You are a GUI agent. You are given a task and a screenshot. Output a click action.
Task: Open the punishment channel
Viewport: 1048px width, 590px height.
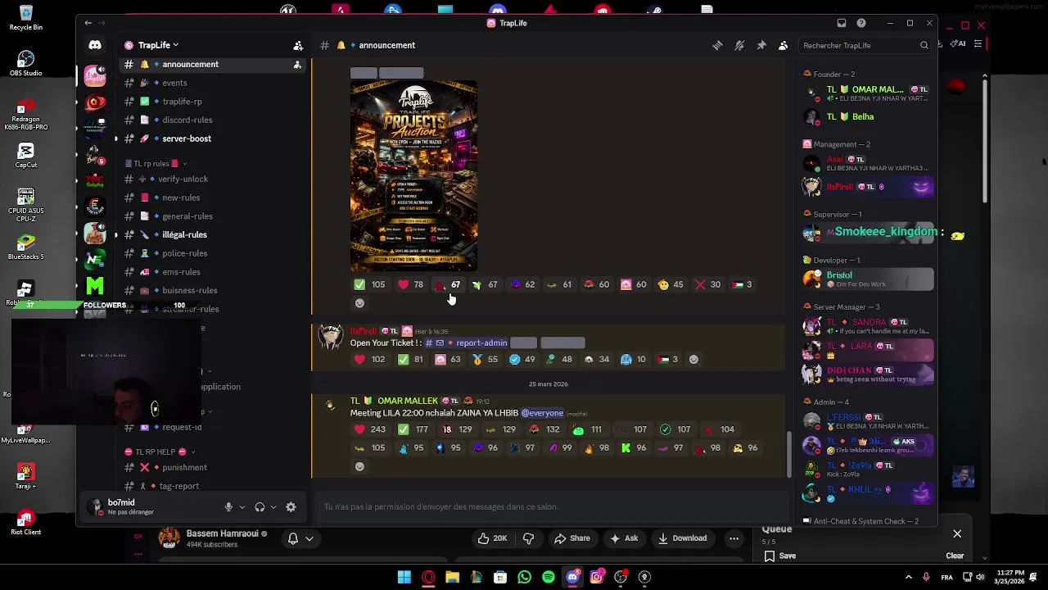click(184, 468)
